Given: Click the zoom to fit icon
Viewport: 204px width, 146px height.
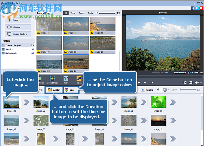Looking at the screenshot, I should coord(199,90).
